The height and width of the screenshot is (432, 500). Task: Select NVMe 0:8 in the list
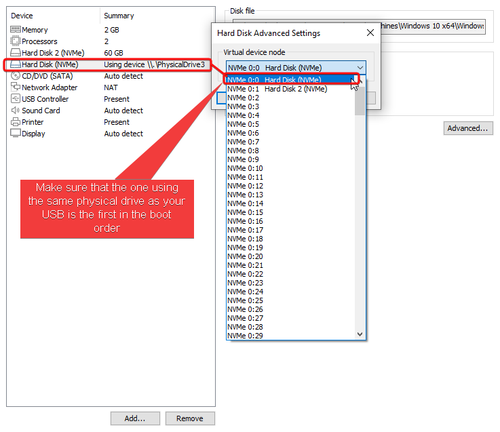290,151
